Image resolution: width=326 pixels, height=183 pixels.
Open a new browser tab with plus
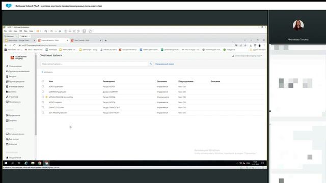[x=105, y=41]
